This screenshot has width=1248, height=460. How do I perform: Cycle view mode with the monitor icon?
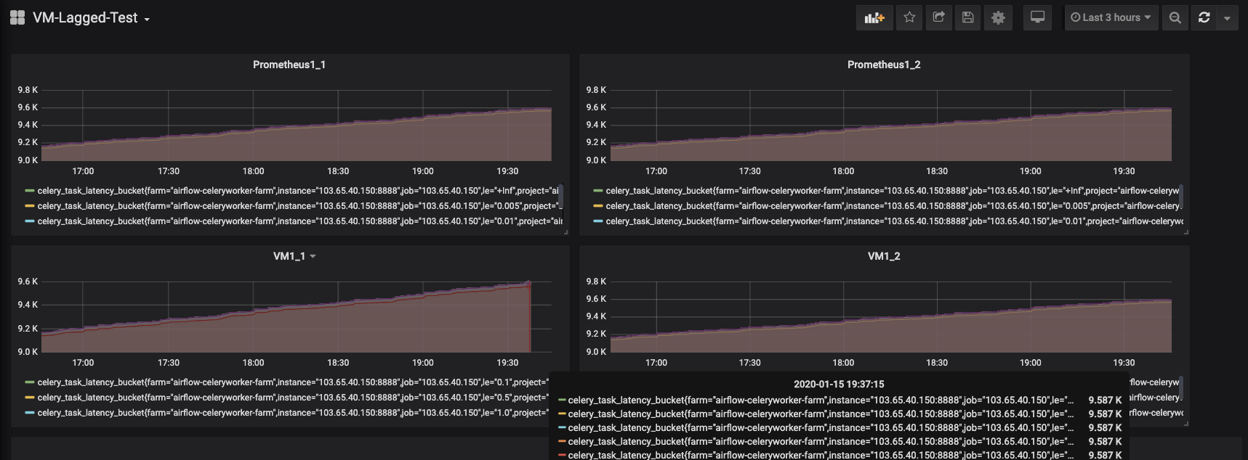click(1038, 17)
